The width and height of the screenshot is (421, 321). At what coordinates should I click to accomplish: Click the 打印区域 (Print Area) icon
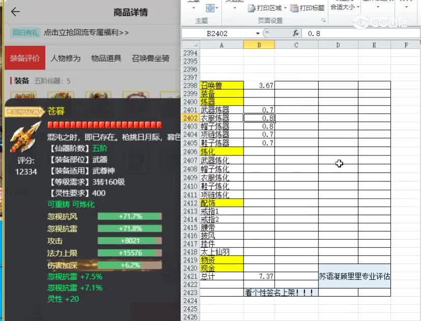click(x=252, y=9)
